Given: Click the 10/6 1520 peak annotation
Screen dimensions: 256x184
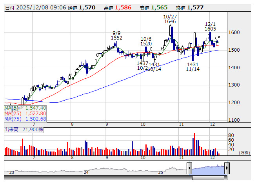Looking at the screenshot, I should [146, 41].
